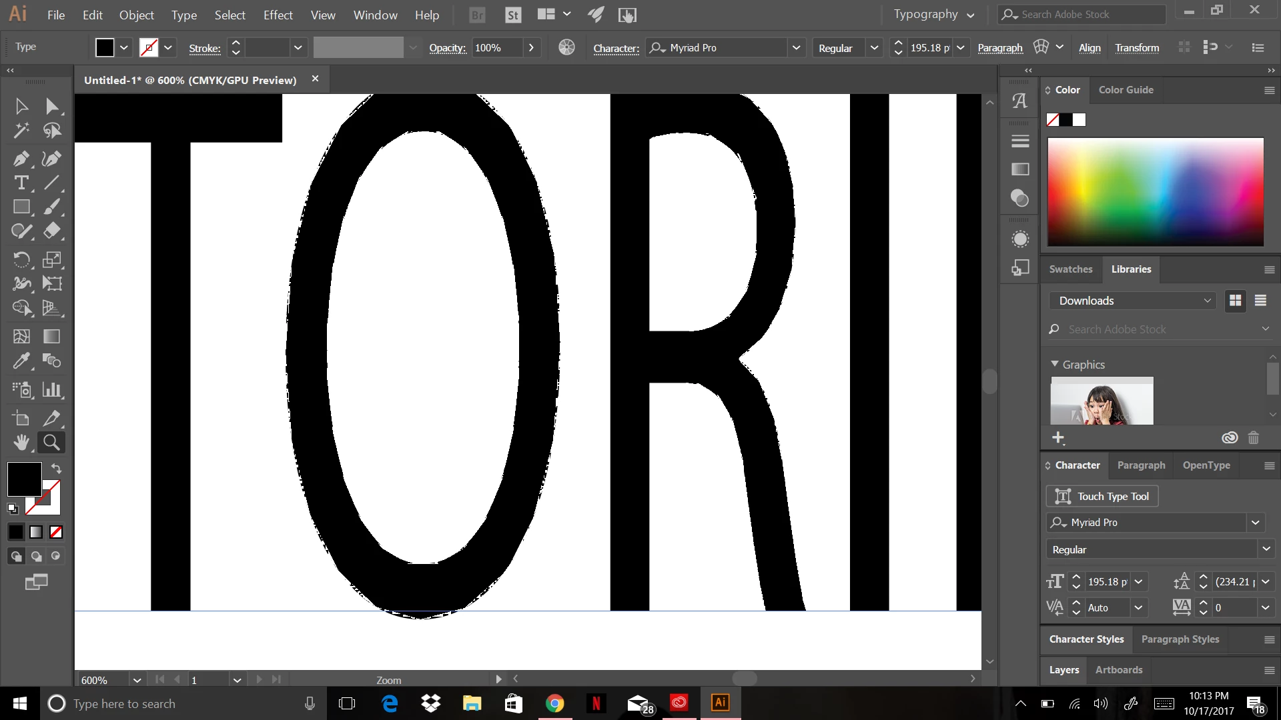Activate the Hand tool

point(21,442)
